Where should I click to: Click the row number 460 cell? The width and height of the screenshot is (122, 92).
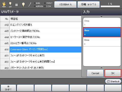(x=5, y=49)
